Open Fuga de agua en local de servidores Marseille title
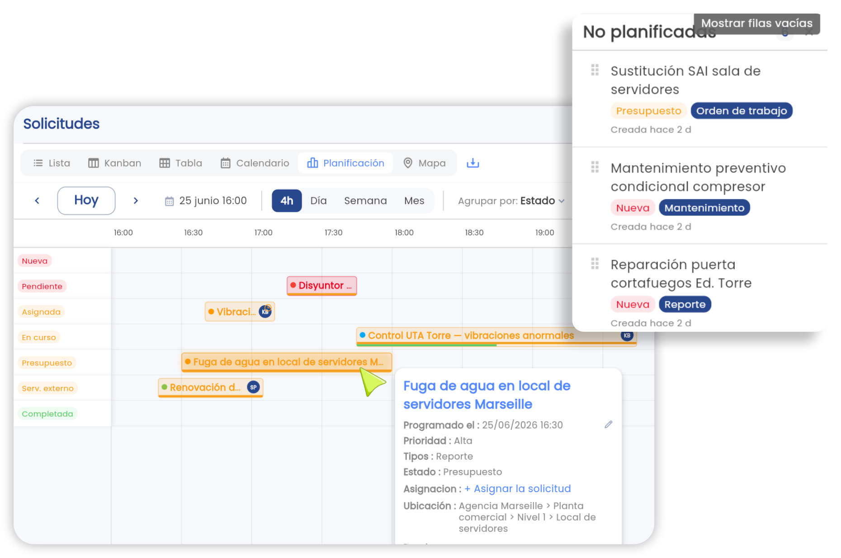 [487, 395]
